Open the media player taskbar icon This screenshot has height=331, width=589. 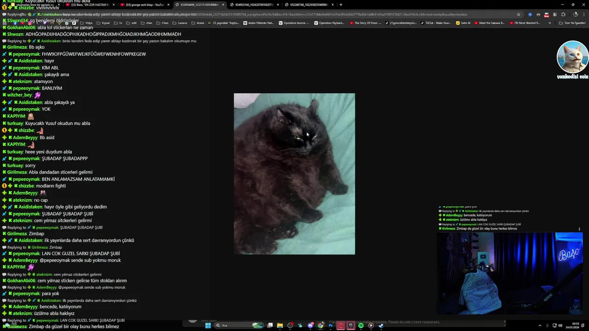click(371, 325)
